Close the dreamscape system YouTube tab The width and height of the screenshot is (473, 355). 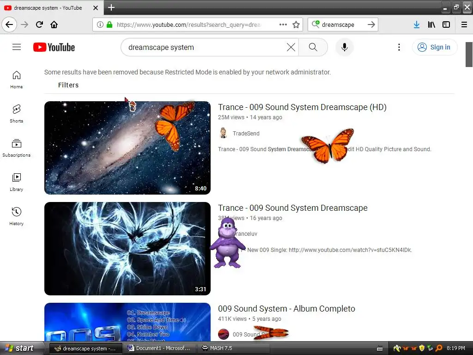tap(95, 8)
